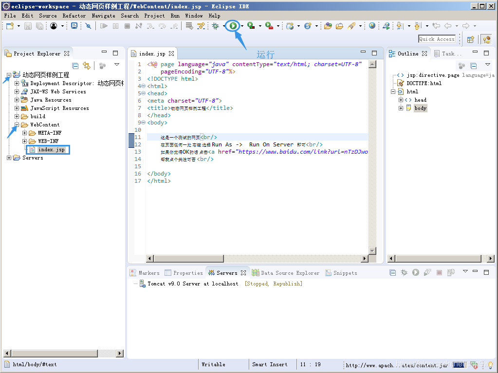Select the META-INF folder
Viewport: 498px width, 373px height.
click(x=50, y=133)
